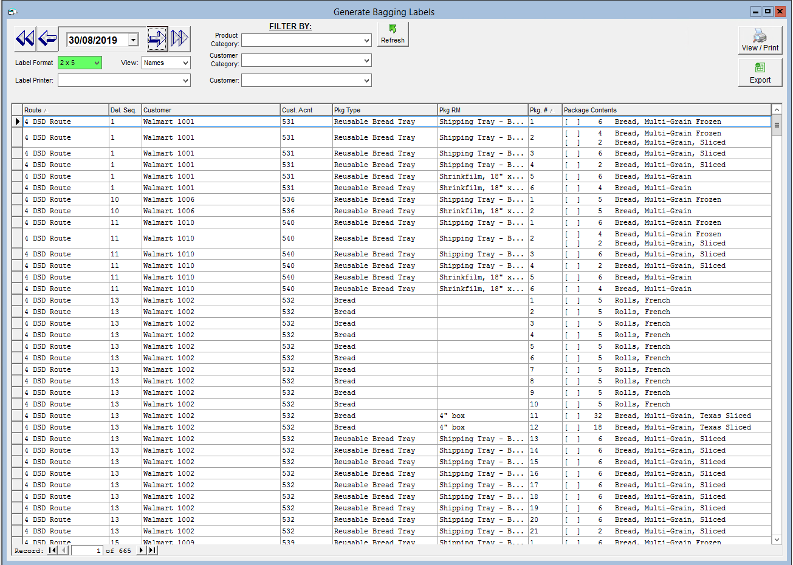Click the Del. Seq. column header
Image resolution: width=793 pixels, height=565 pixels.
click(x=125, y=110)
